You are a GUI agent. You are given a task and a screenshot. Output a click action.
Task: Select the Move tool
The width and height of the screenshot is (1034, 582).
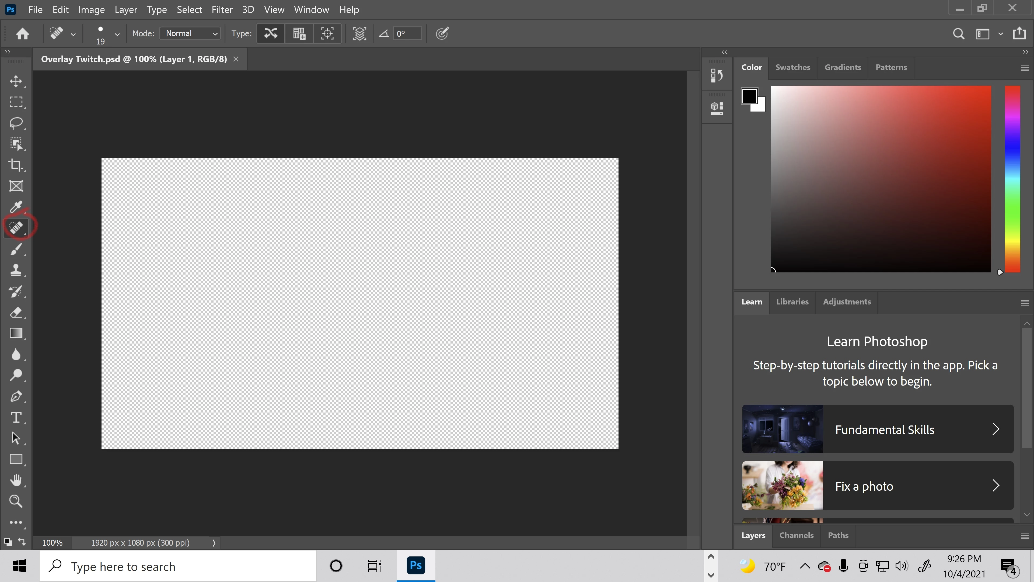pos(16,81)
